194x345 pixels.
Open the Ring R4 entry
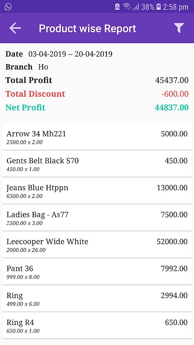coord(97,326)
